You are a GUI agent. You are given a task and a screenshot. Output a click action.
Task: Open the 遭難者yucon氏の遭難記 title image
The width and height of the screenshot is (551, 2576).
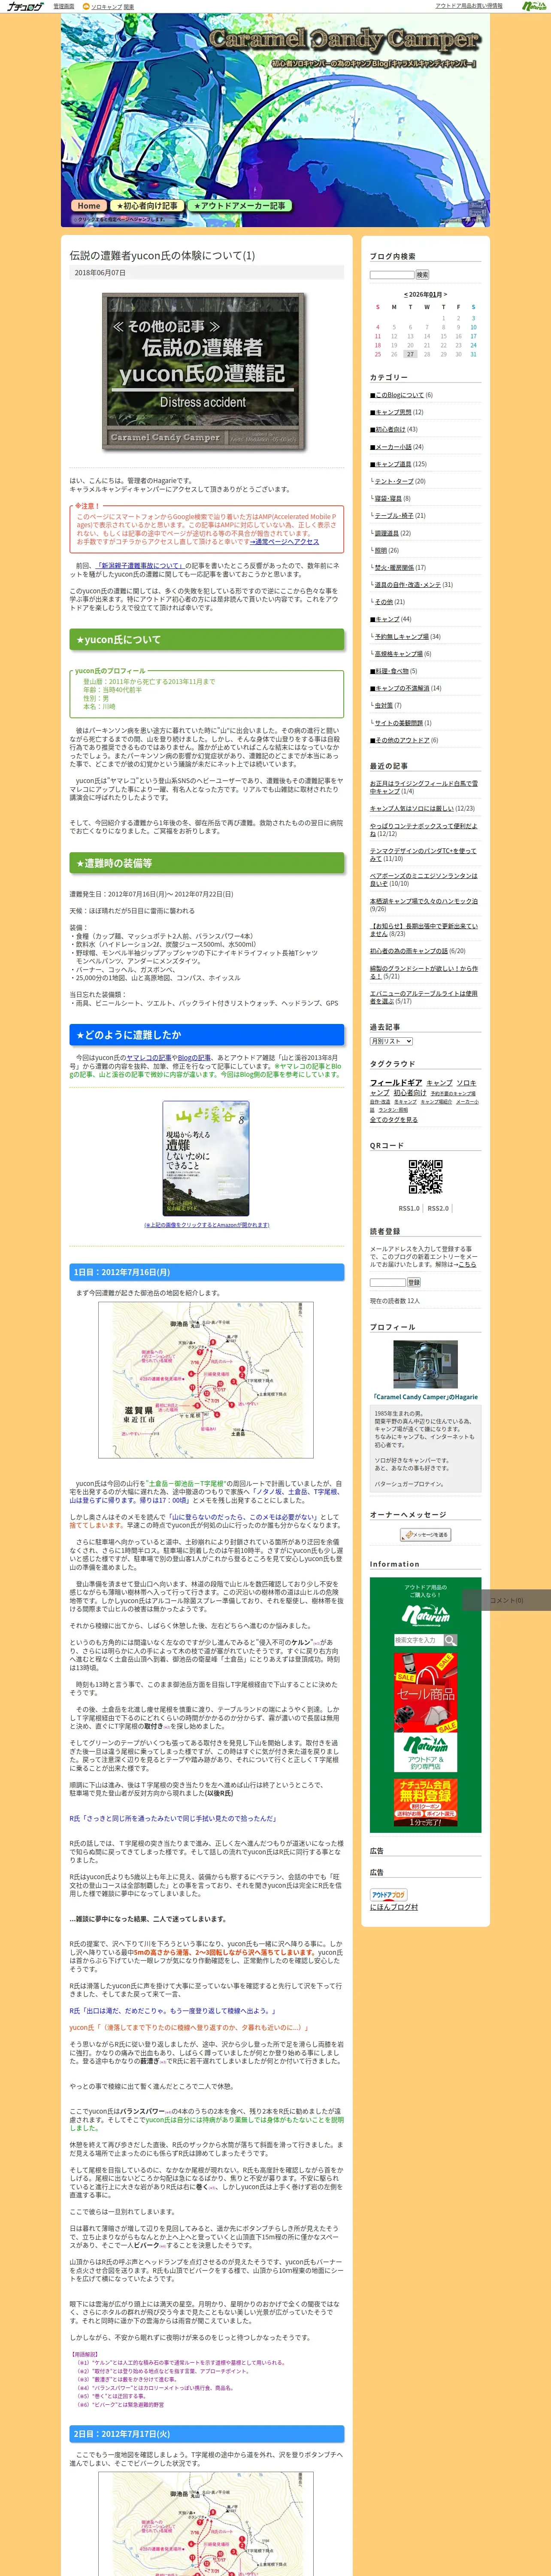point(203,372)
